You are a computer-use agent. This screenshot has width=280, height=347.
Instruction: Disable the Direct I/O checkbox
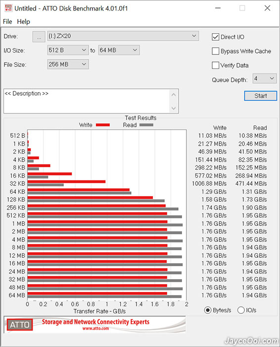215,37
